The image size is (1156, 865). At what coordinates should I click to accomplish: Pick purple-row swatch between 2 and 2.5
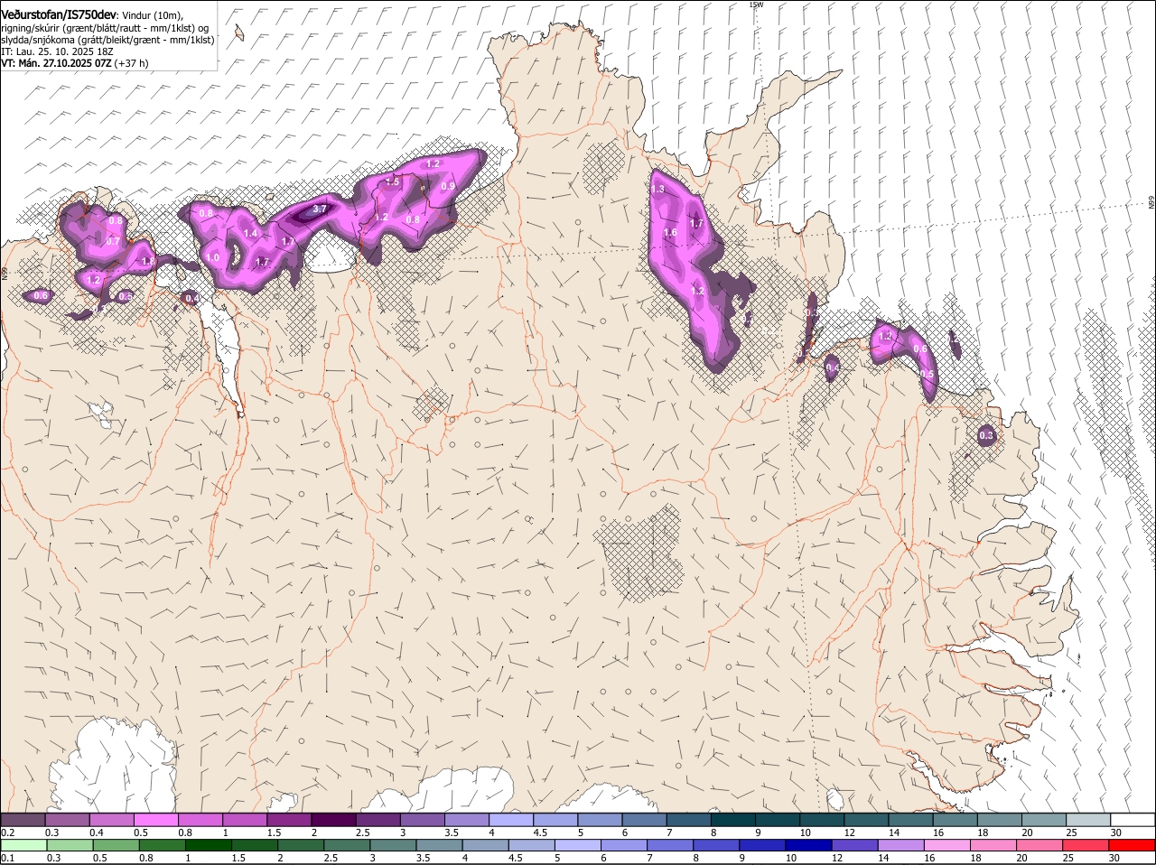coord(333,820)
